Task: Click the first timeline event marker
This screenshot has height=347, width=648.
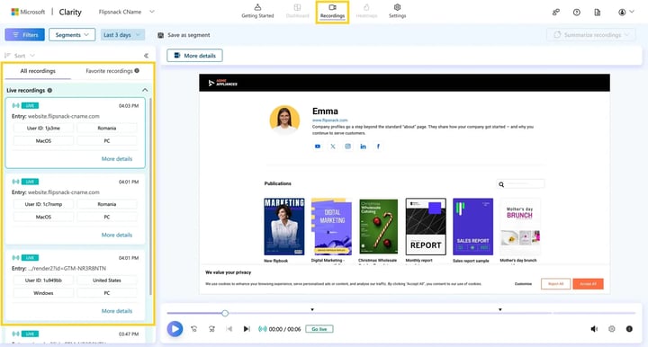Action: pos(312,309)
